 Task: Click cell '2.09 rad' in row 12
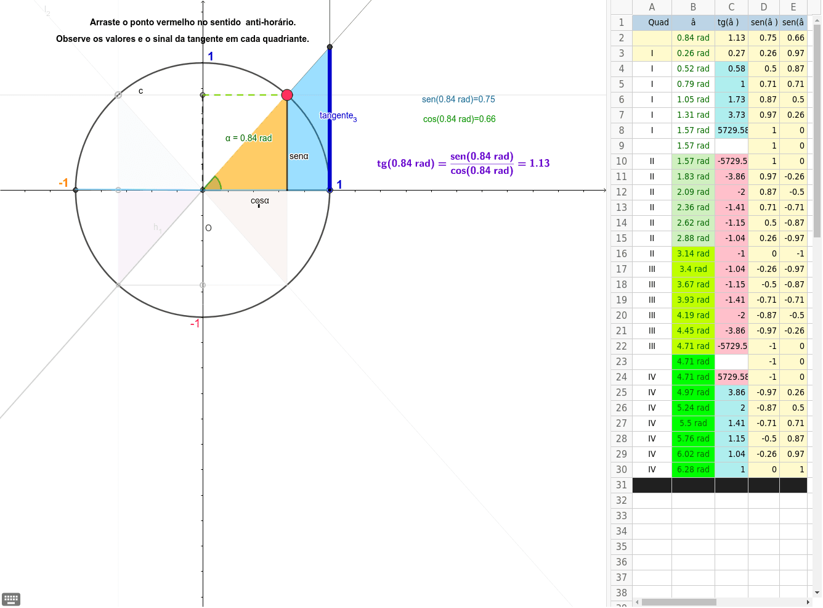click(693, 192)
